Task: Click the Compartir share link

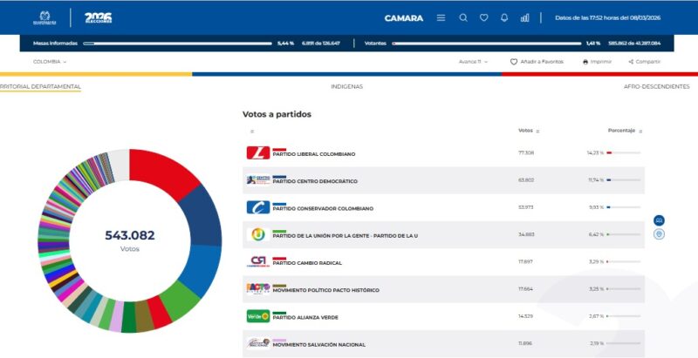Action: 644,62
